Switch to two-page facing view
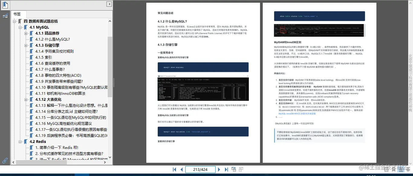Screen dimensions: 413x176 [401, 170]
